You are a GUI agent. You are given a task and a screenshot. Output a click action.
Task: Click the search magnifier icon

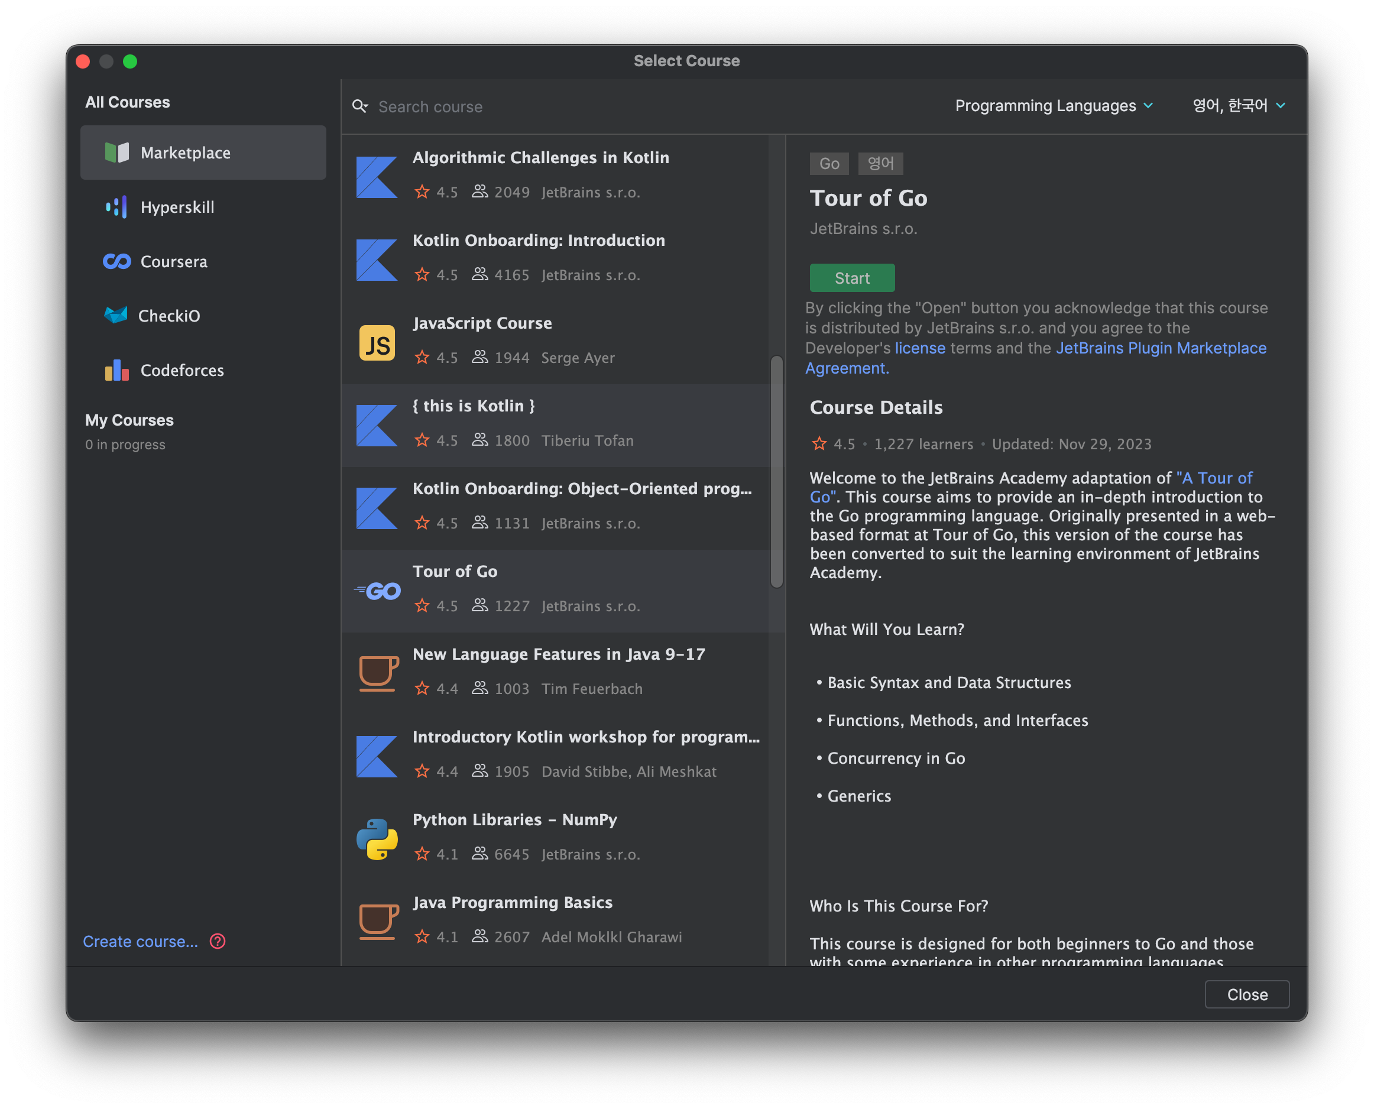coord(360,106)
